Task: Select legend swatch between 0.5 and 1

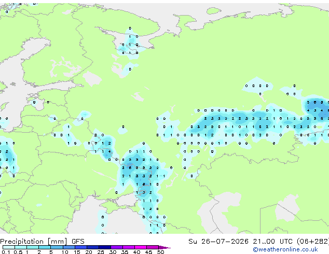Action: click(x=21, y=247)
